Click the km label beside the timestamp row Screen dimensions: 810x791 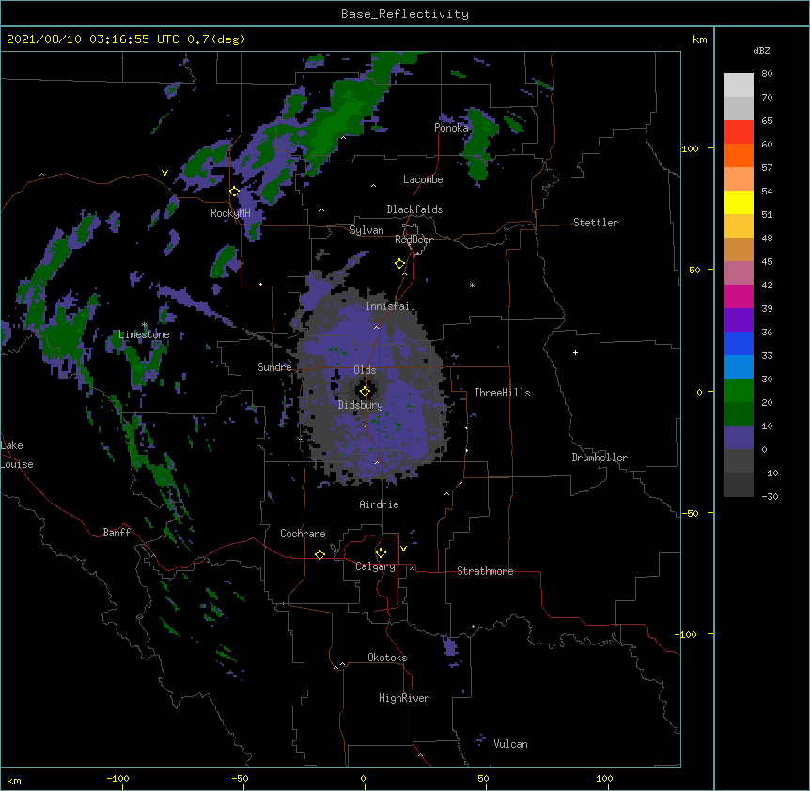click(700, 39)
